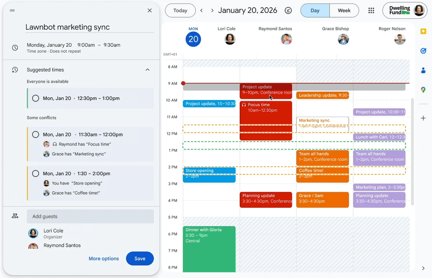Hide the side panel with the bottom chevron
The height and width of the screenshot is (278, 432).
point(423,268)
